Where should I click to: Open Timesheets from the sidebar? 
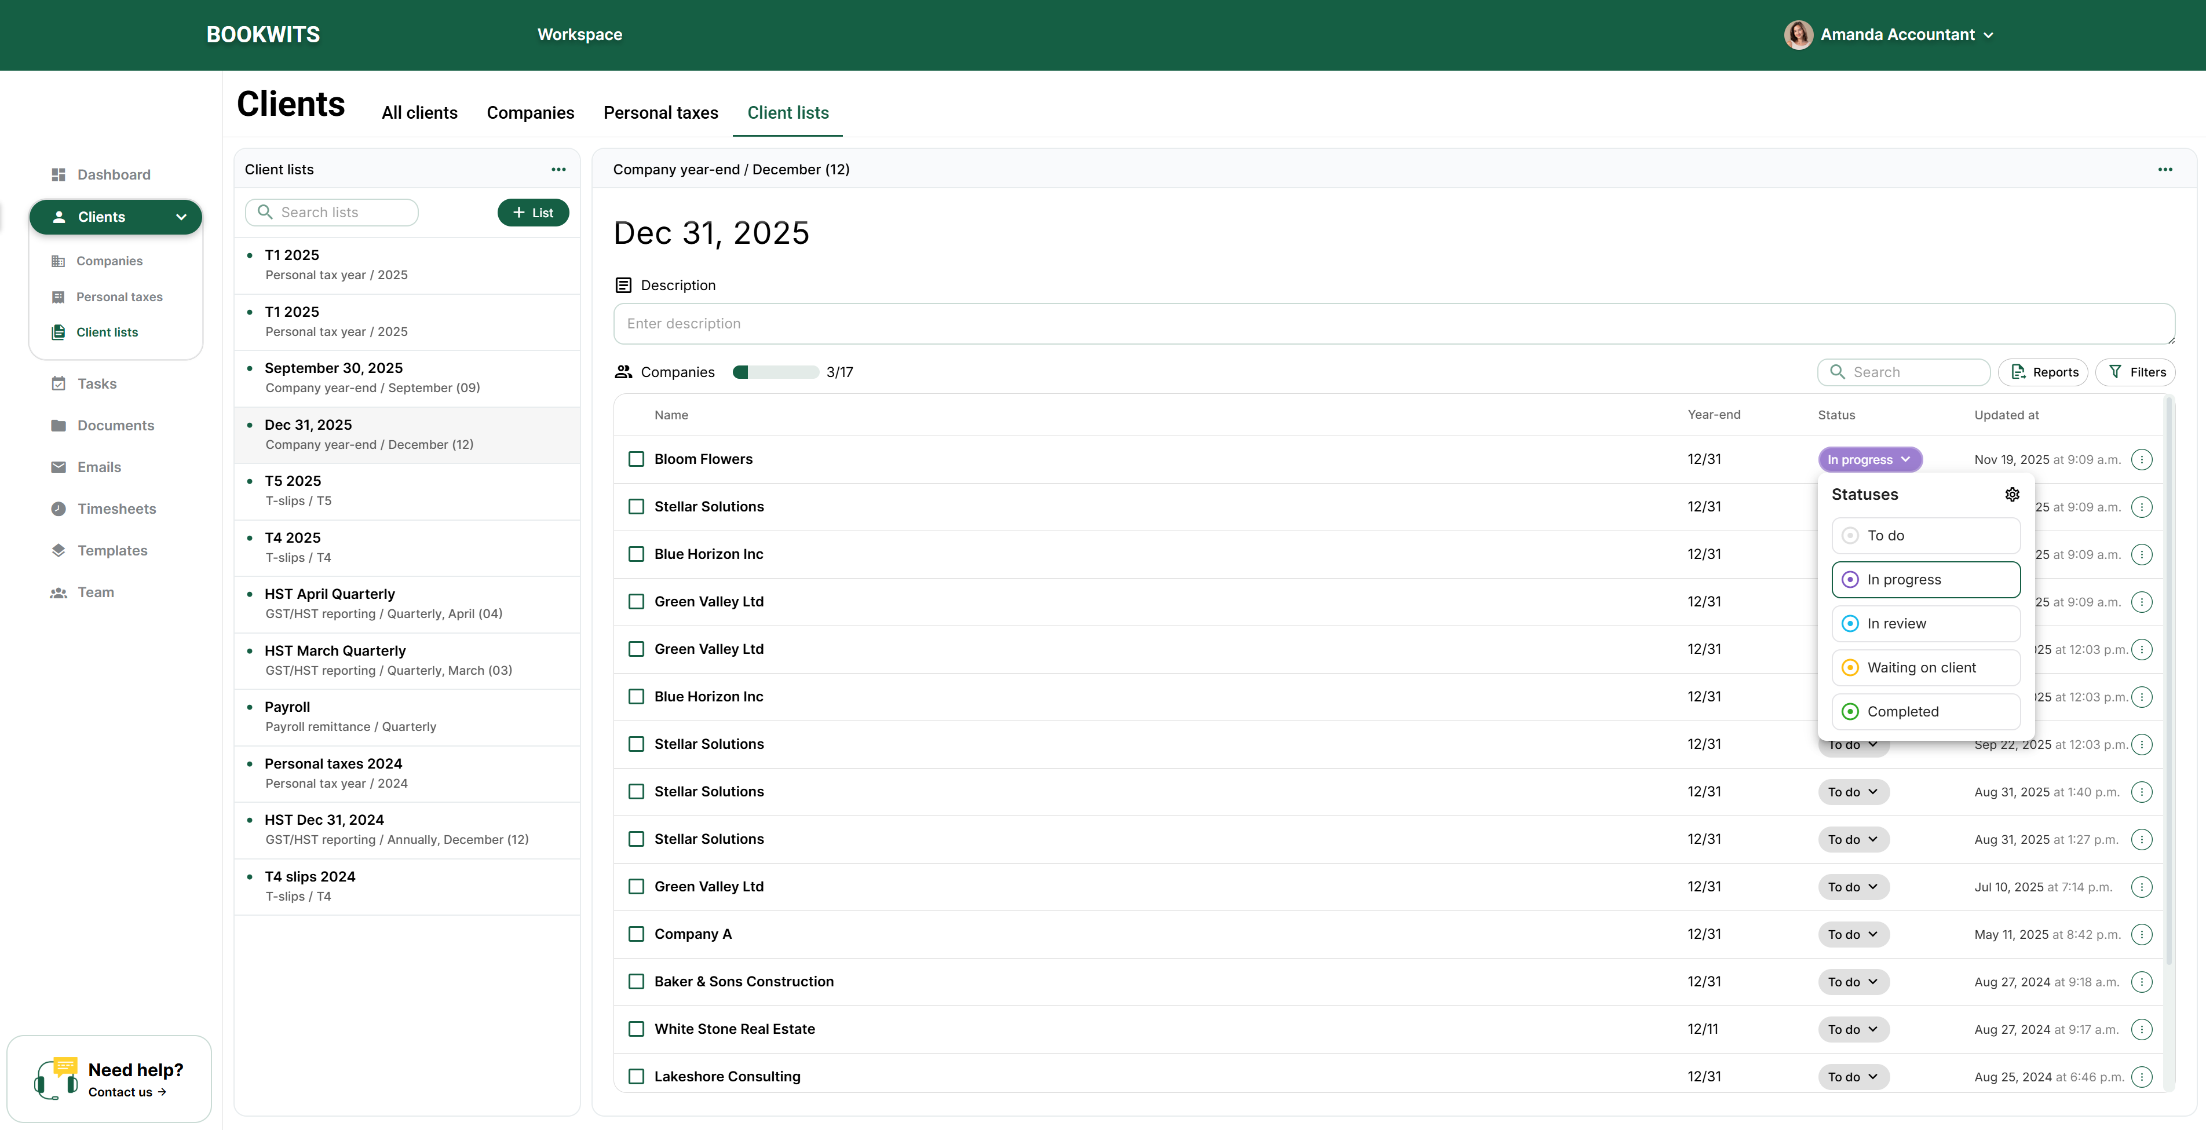pyautogui.click(x=116, y=509)
